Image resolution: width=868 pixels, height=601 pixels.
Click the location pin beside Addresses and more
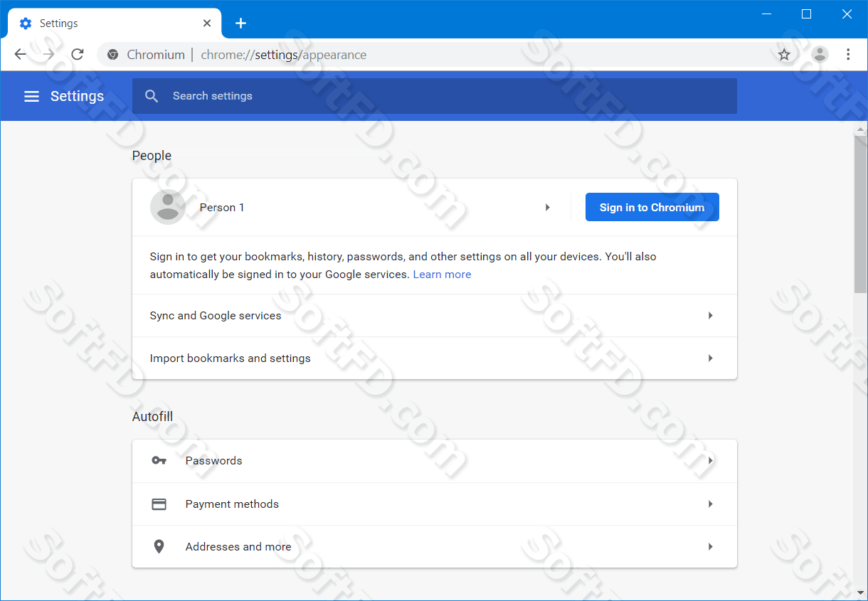[x=159, y=547]
